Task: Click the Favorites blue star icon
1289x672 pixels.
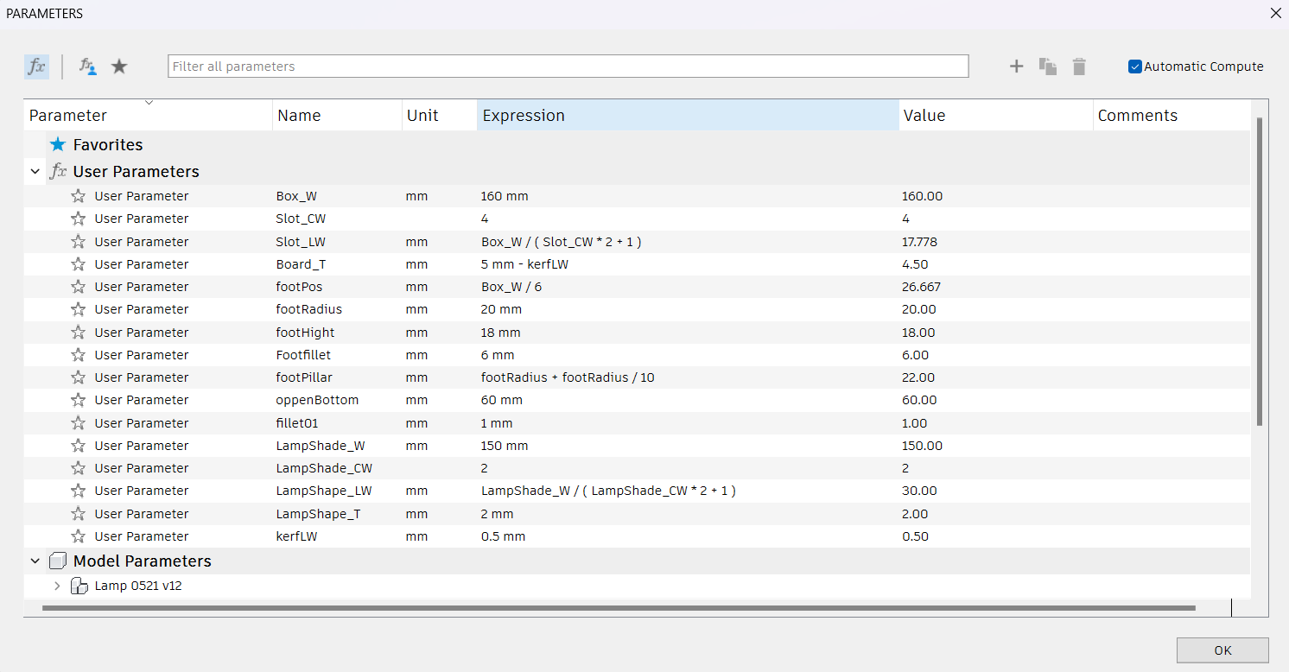Action: coord(58,145)
